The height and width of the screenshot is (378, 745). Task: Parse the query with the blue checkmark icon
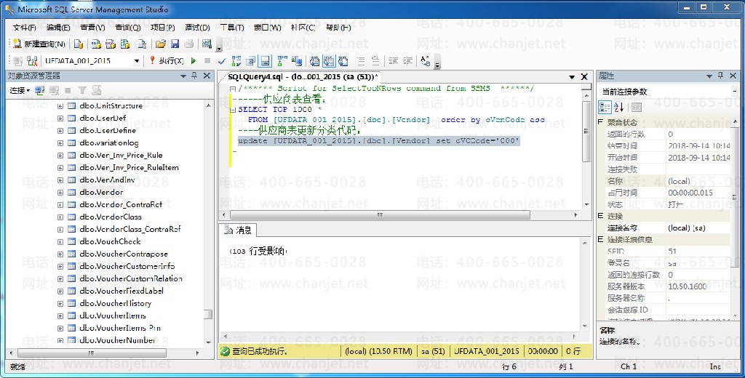[221, 61]
